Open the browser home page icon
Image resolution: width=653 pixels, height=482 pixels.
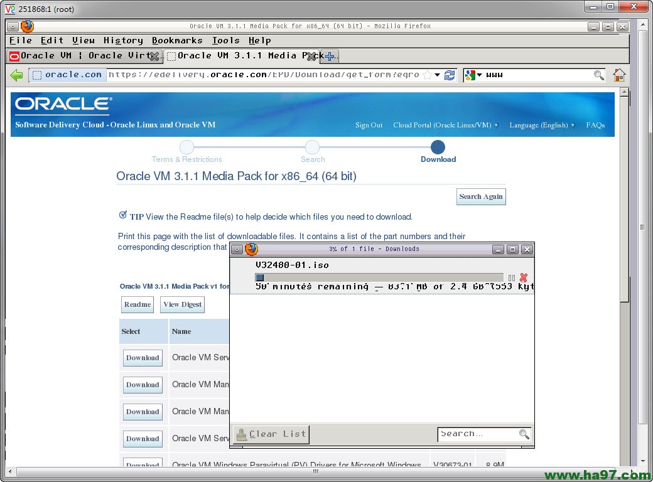(x=619, y=75)
